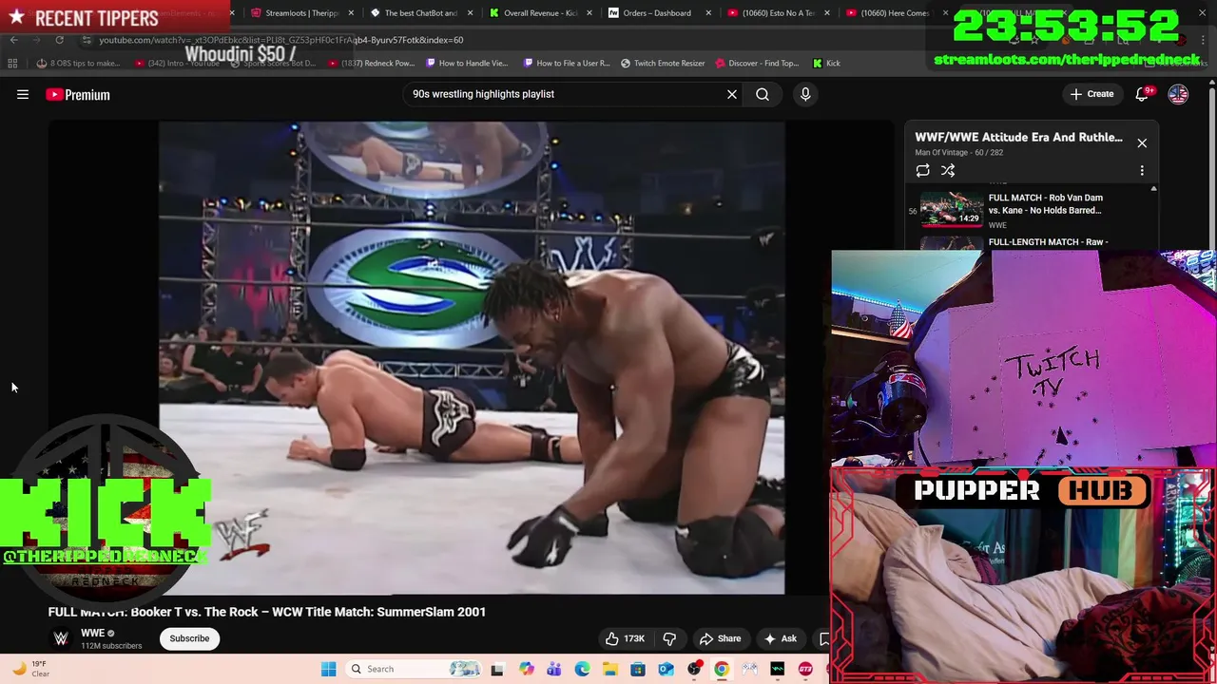1217x684 pixels.
Task: Open the weather widget showing 19°F
Action: tap(29, 669)
